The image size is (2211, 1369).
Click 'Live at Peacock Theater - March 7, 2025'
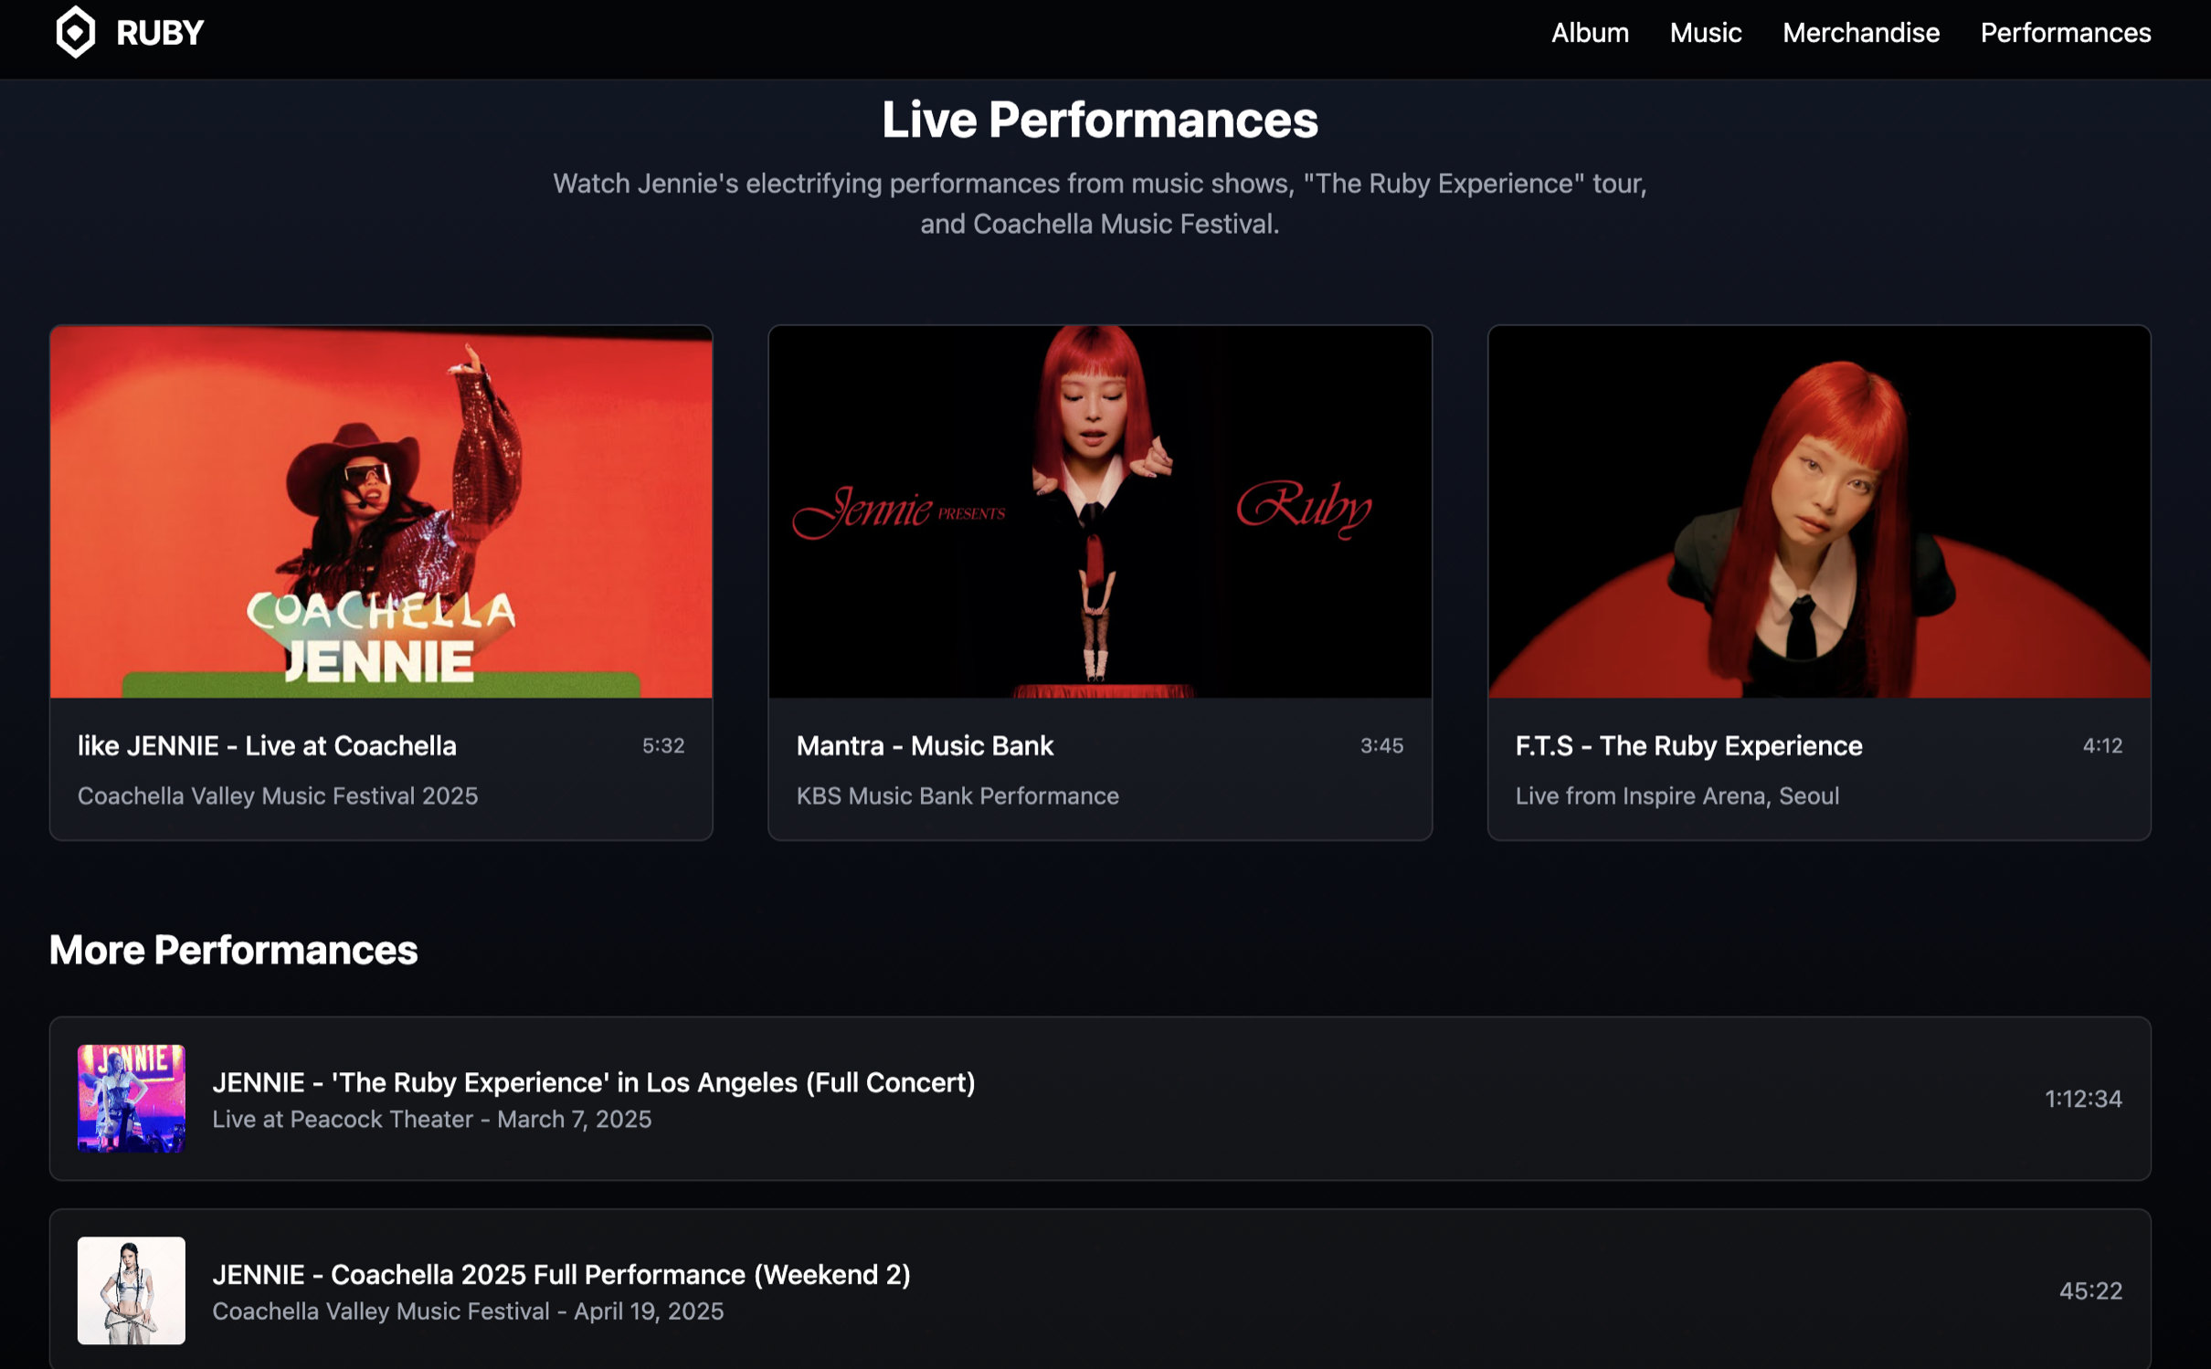tap(432, 1120)
